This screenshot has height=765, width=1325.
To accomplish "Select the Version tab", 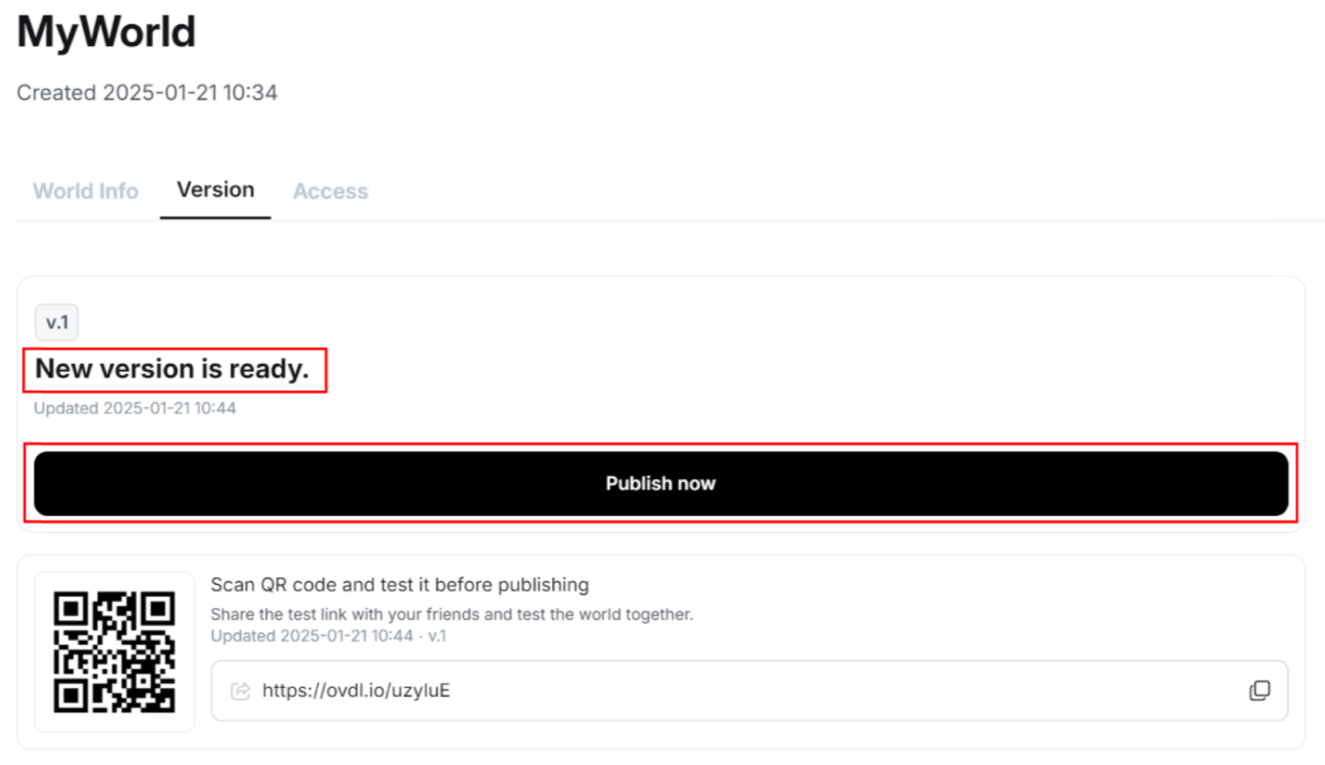I will (x=216, y=190).
